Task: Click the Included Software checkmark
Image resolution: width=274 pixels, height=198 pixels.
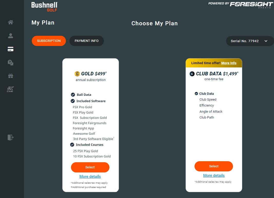Action: click(73, 101)
